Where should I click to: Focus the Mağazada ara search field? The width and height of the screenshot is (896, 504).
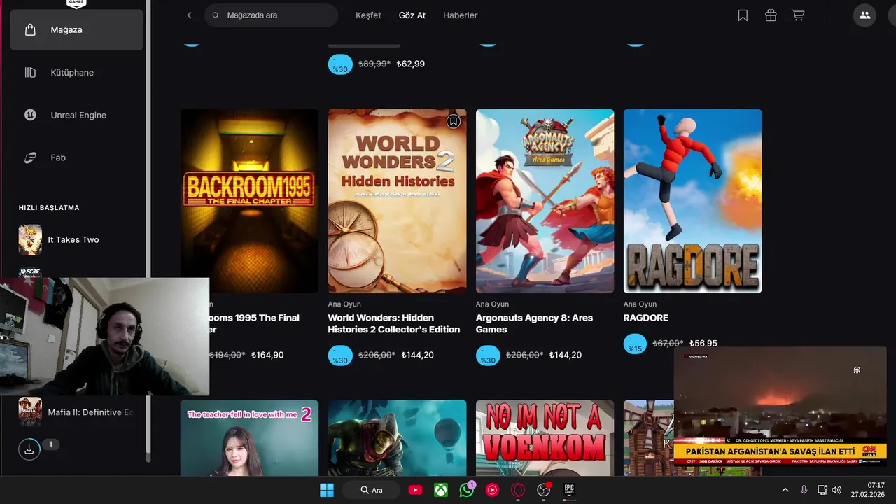271,15
